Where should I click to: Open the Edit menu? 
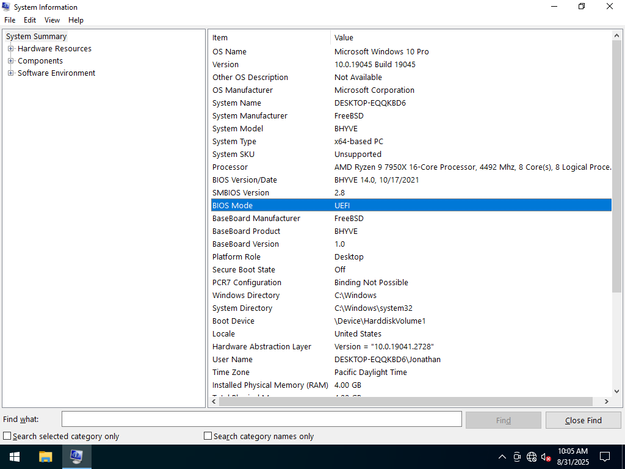[x=30, y=20]
